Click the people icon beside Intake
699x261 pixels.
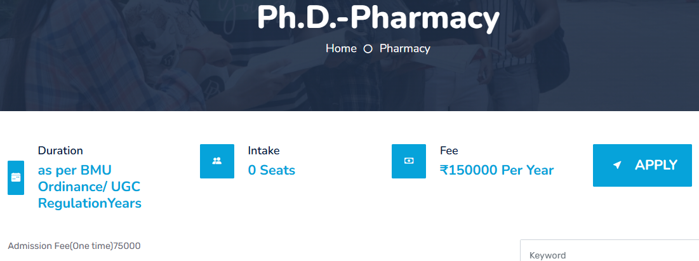click(217, 161)
